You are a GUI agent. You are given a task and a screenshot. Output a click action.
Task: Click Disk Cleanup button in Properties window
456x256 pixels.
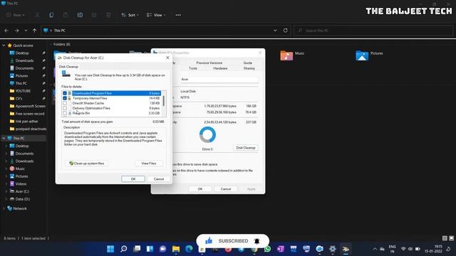[x=245, y=148]
